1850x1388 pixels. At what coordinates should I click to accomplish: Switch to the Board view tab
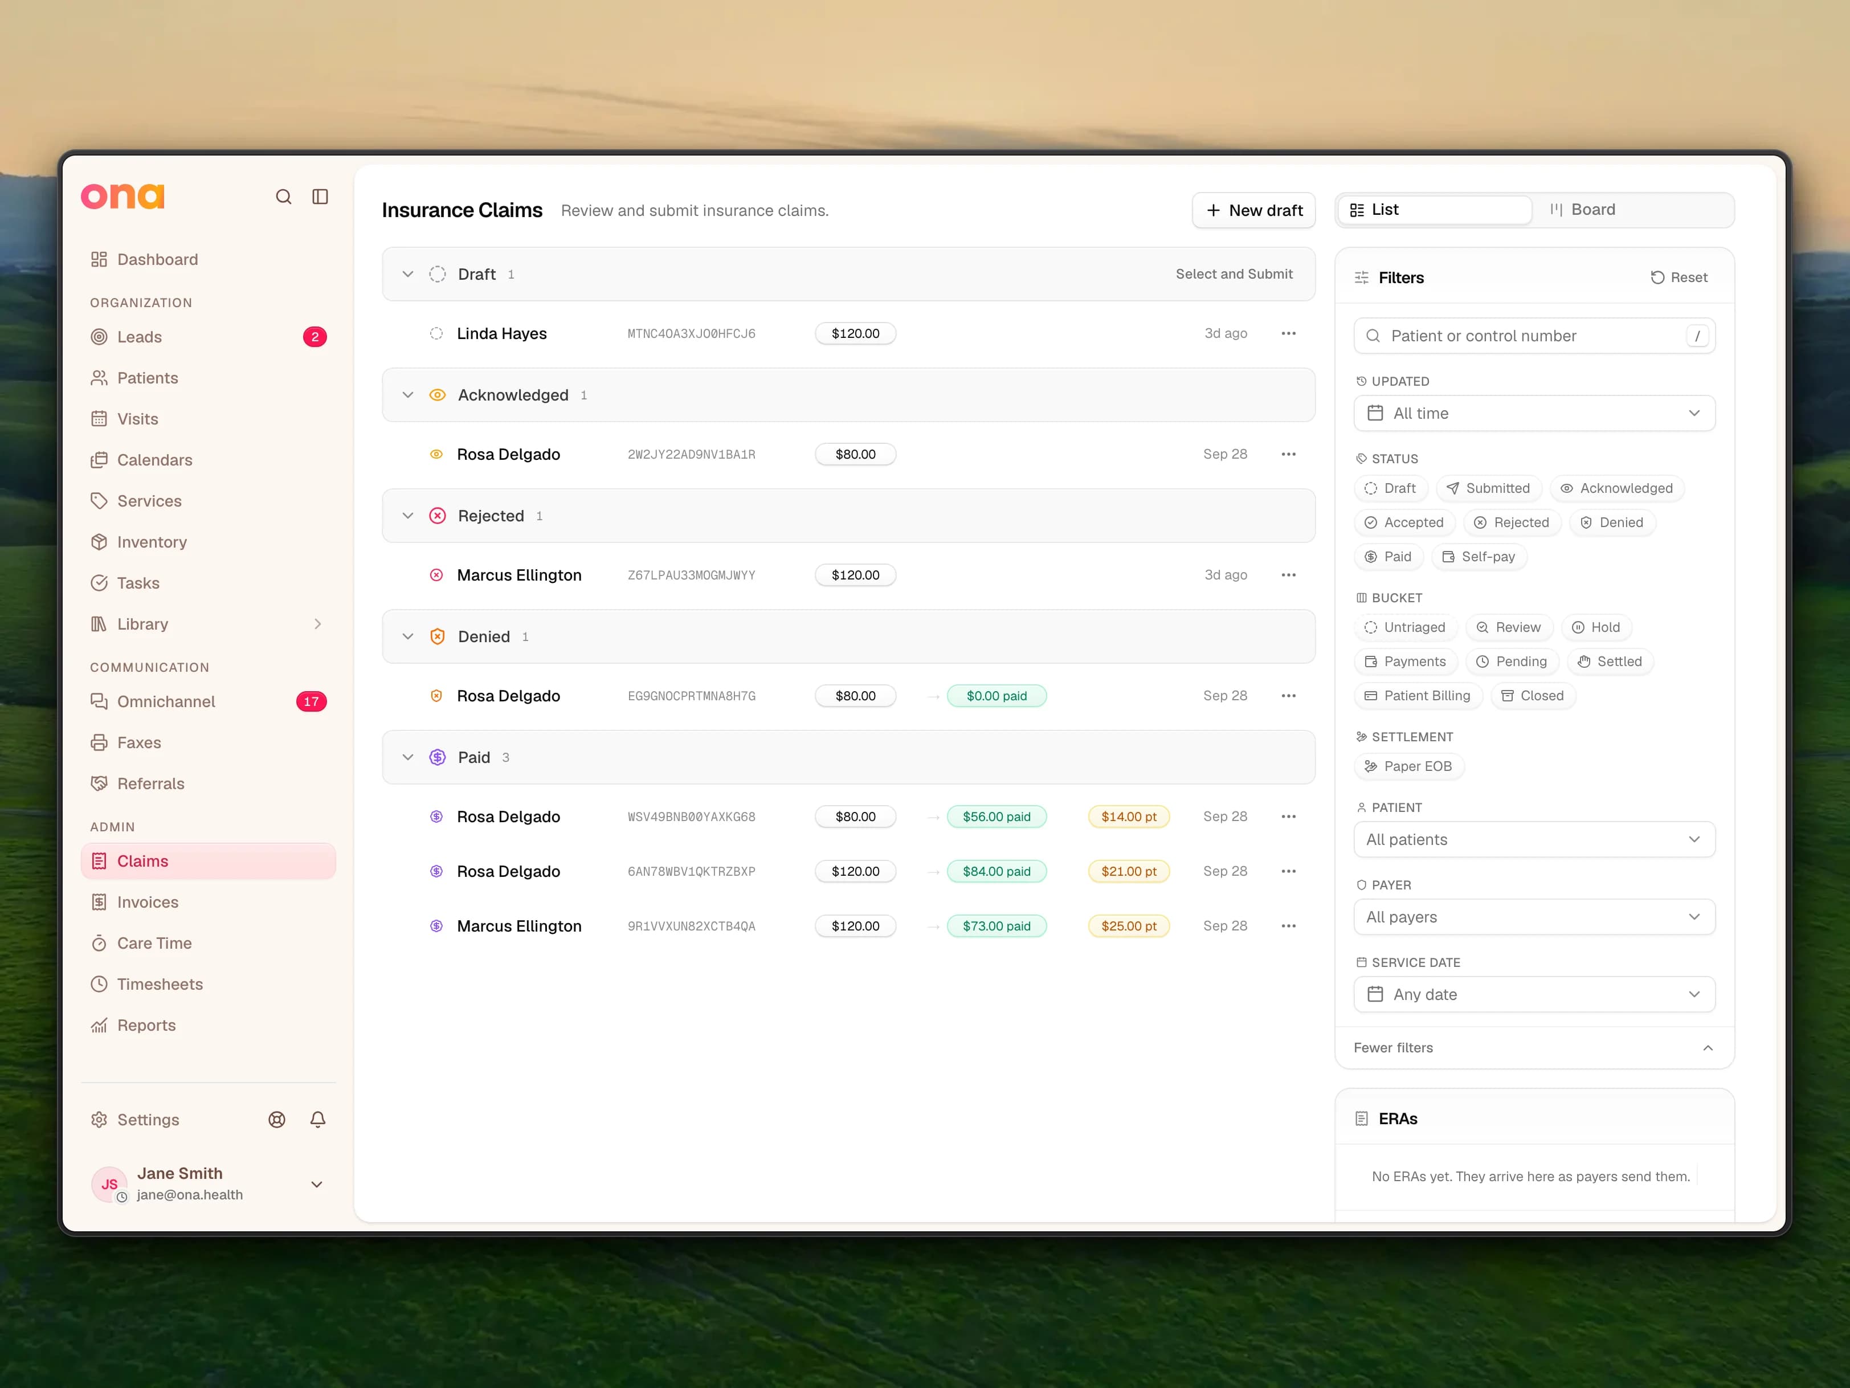pos(1632,210)
